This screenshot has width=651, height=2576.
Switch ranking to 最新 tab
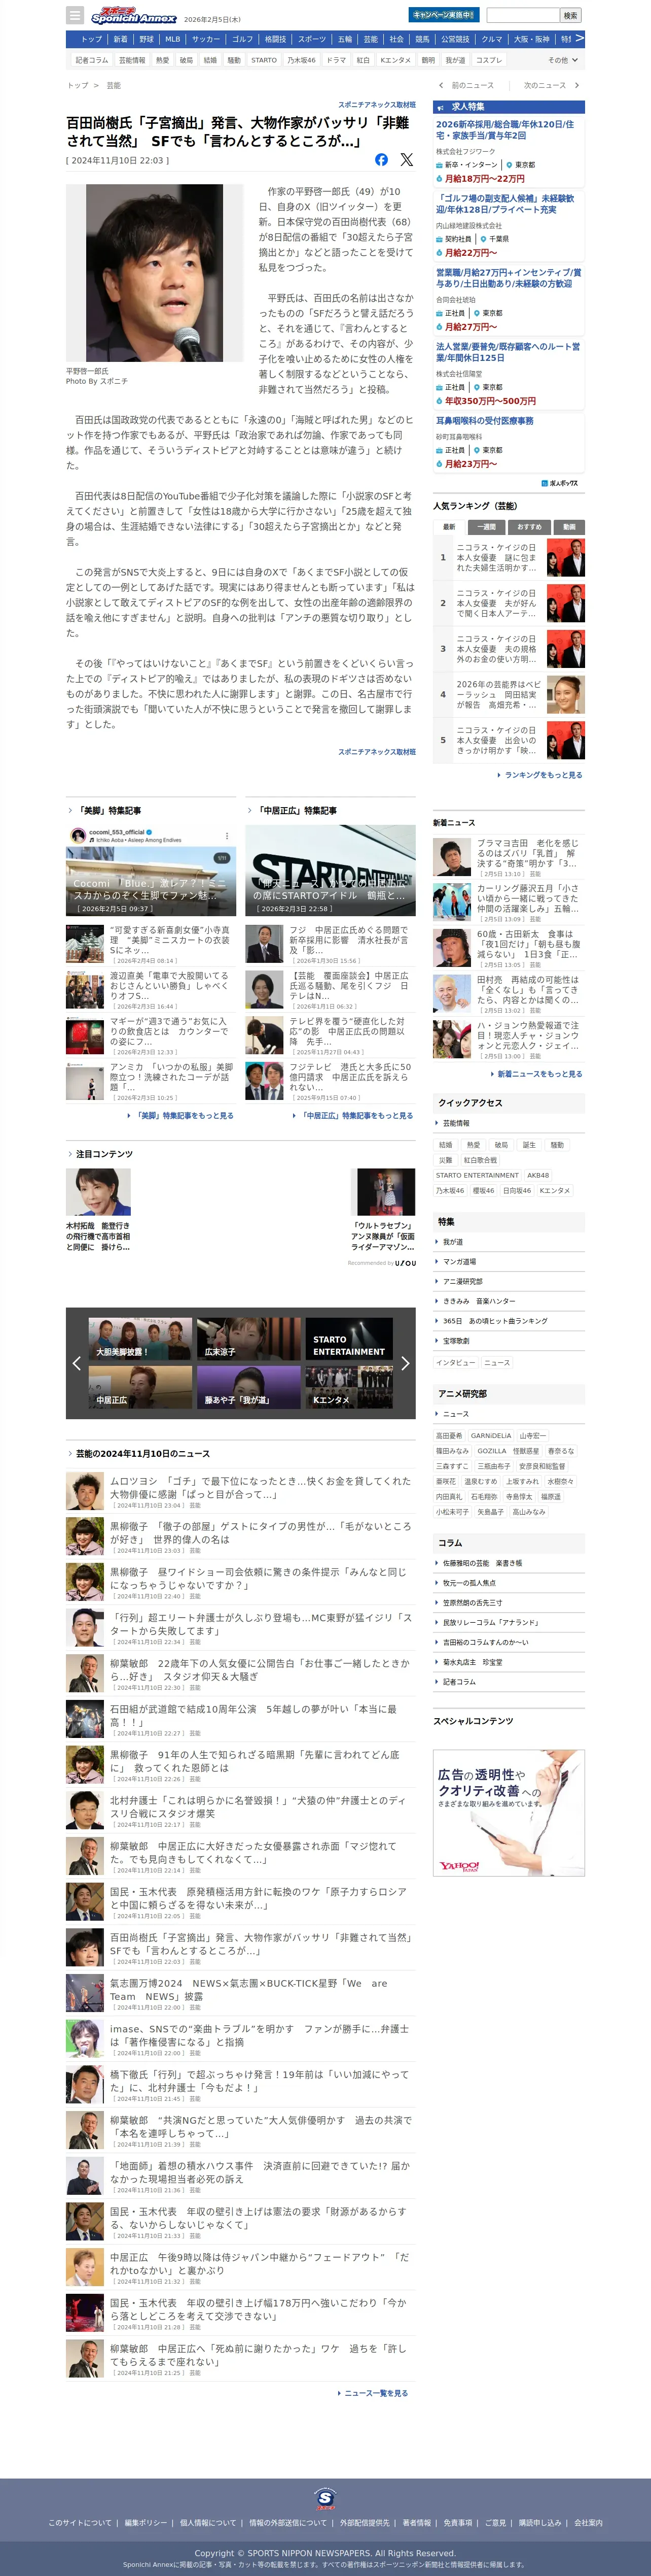point(449,526)
